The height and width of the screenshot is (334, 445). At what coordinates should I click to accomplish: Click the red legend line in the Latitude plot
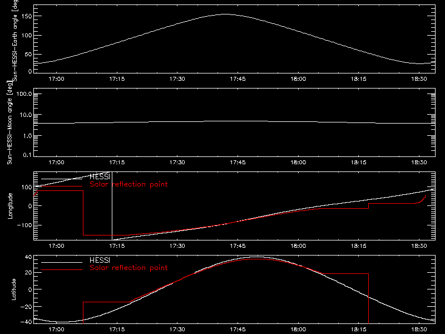click(62, 270)
